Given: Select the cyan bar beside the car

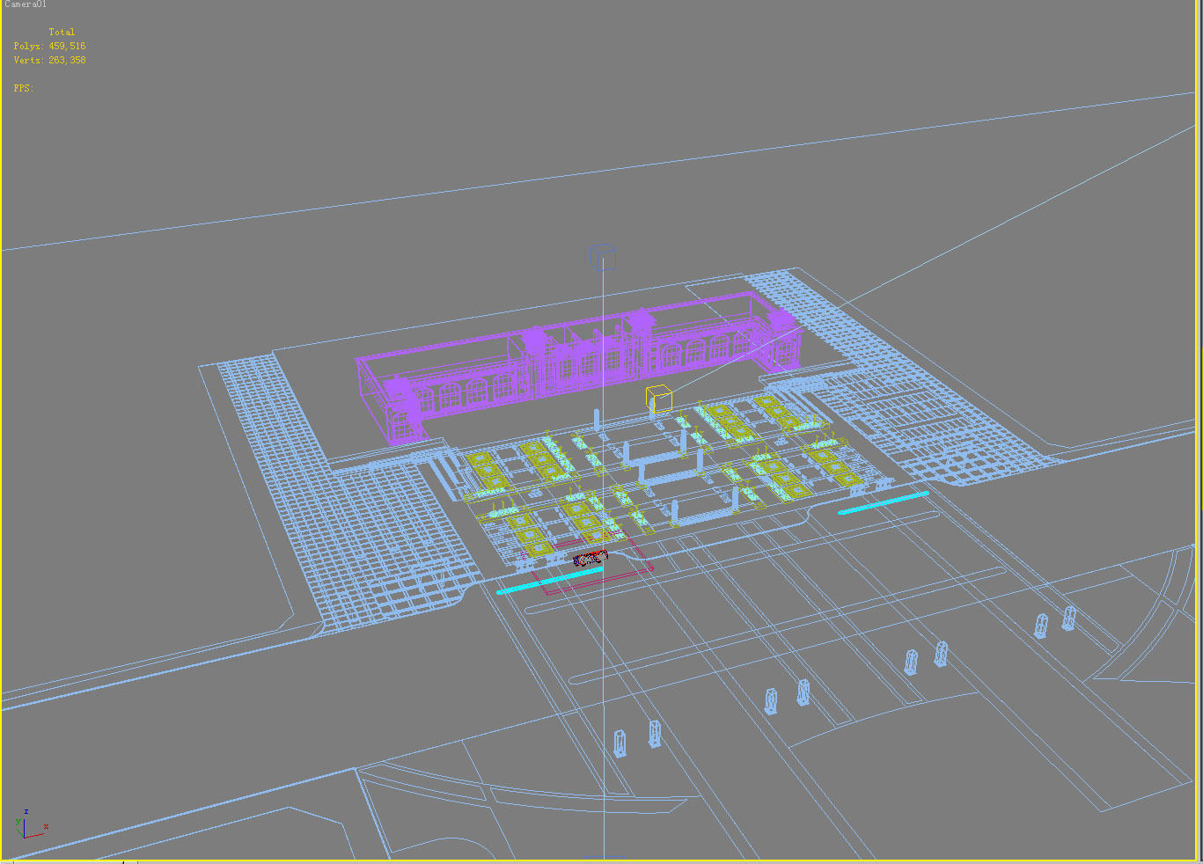Looking at the screenshot, I should (x=550, y=580).
